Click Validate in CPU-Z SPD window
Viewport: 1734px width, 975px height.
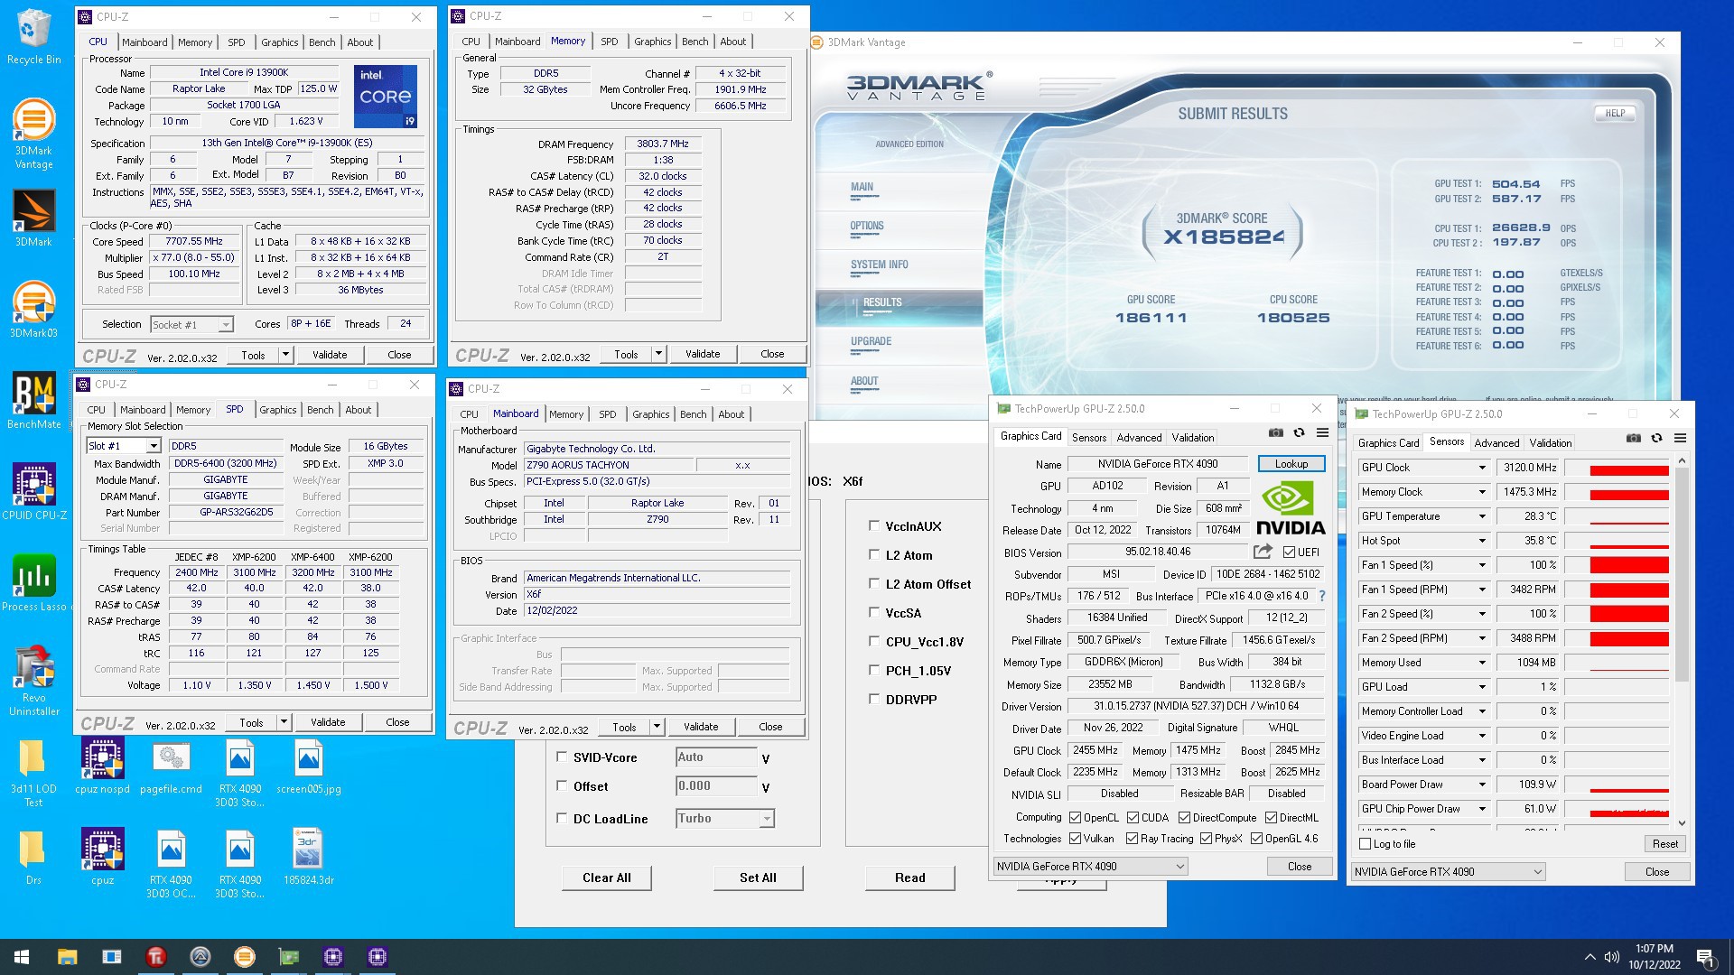coord(328,722)
